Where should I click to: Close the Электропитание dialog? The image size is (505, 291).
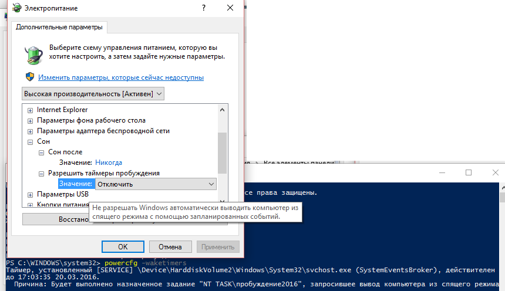coord(230,8)
